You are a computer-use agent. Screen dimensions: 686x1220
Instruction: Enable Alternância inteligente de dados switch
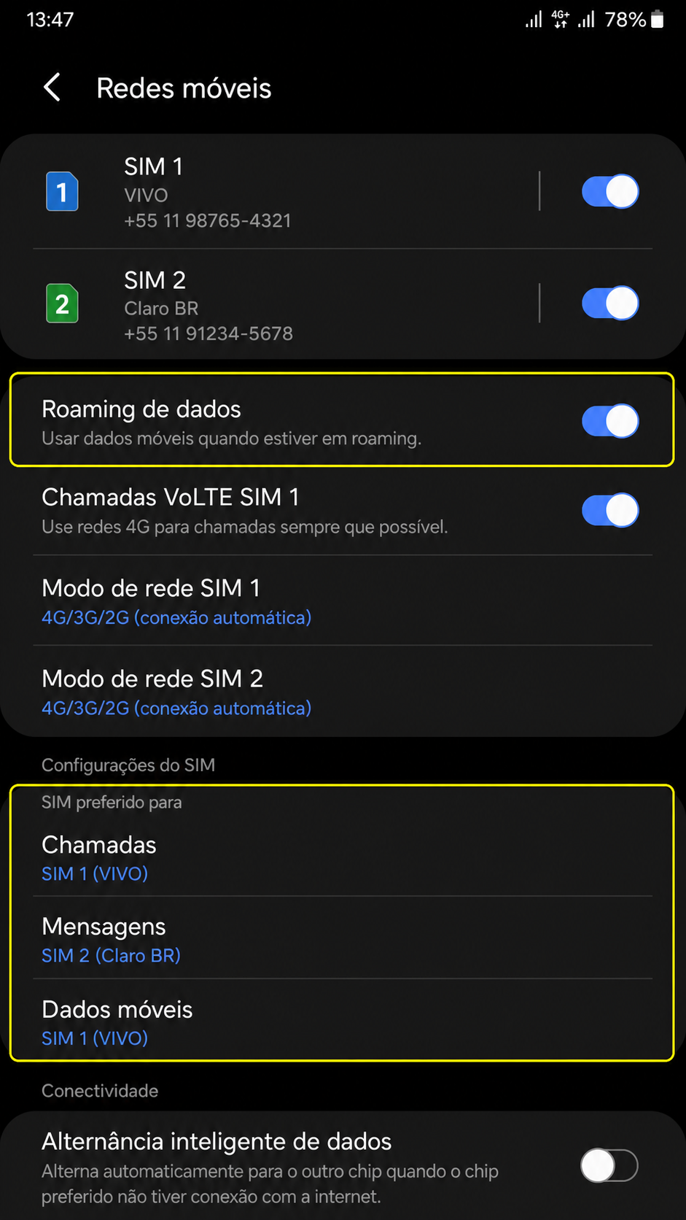609,1165
